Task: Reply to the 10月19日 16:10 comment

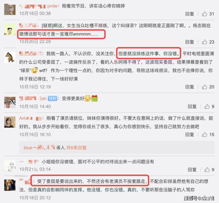Action: point(189,134)
